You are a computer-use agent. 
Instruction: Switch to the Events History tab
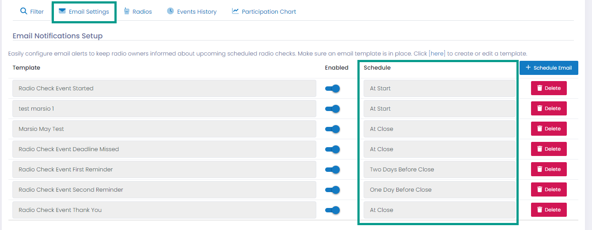coord(192,11)
